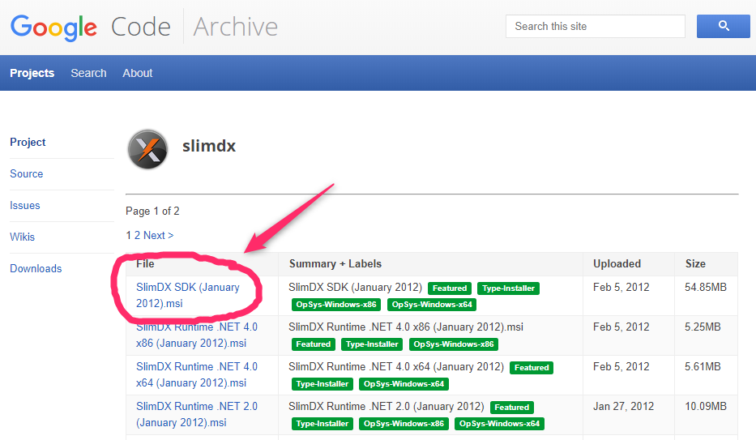The height and width of the screenshot is (440, 756).
Task: Focus the Search this site field
Action: tap(596, 26)
